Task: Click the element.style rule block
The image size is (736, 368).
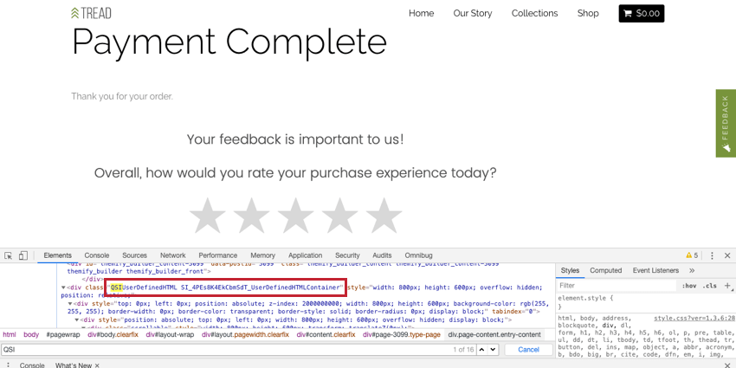Action: [645, 302]
